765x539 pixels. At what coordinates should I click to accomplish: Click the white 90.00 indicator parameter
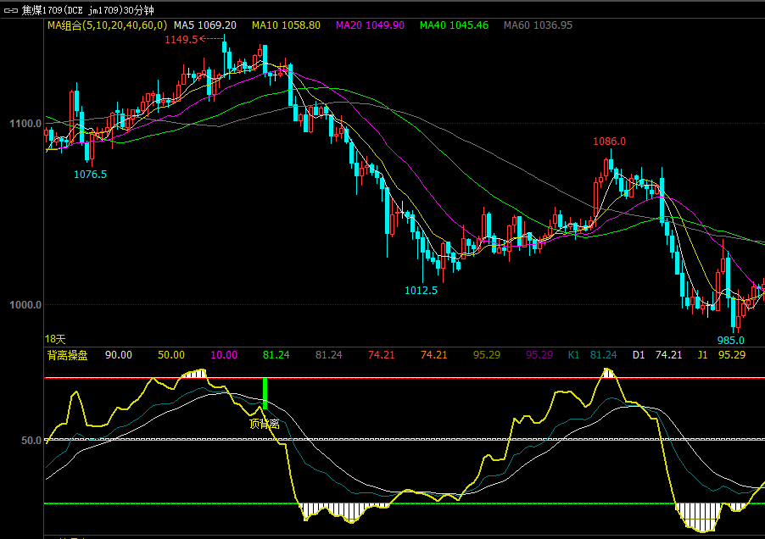tap(119, 355)
